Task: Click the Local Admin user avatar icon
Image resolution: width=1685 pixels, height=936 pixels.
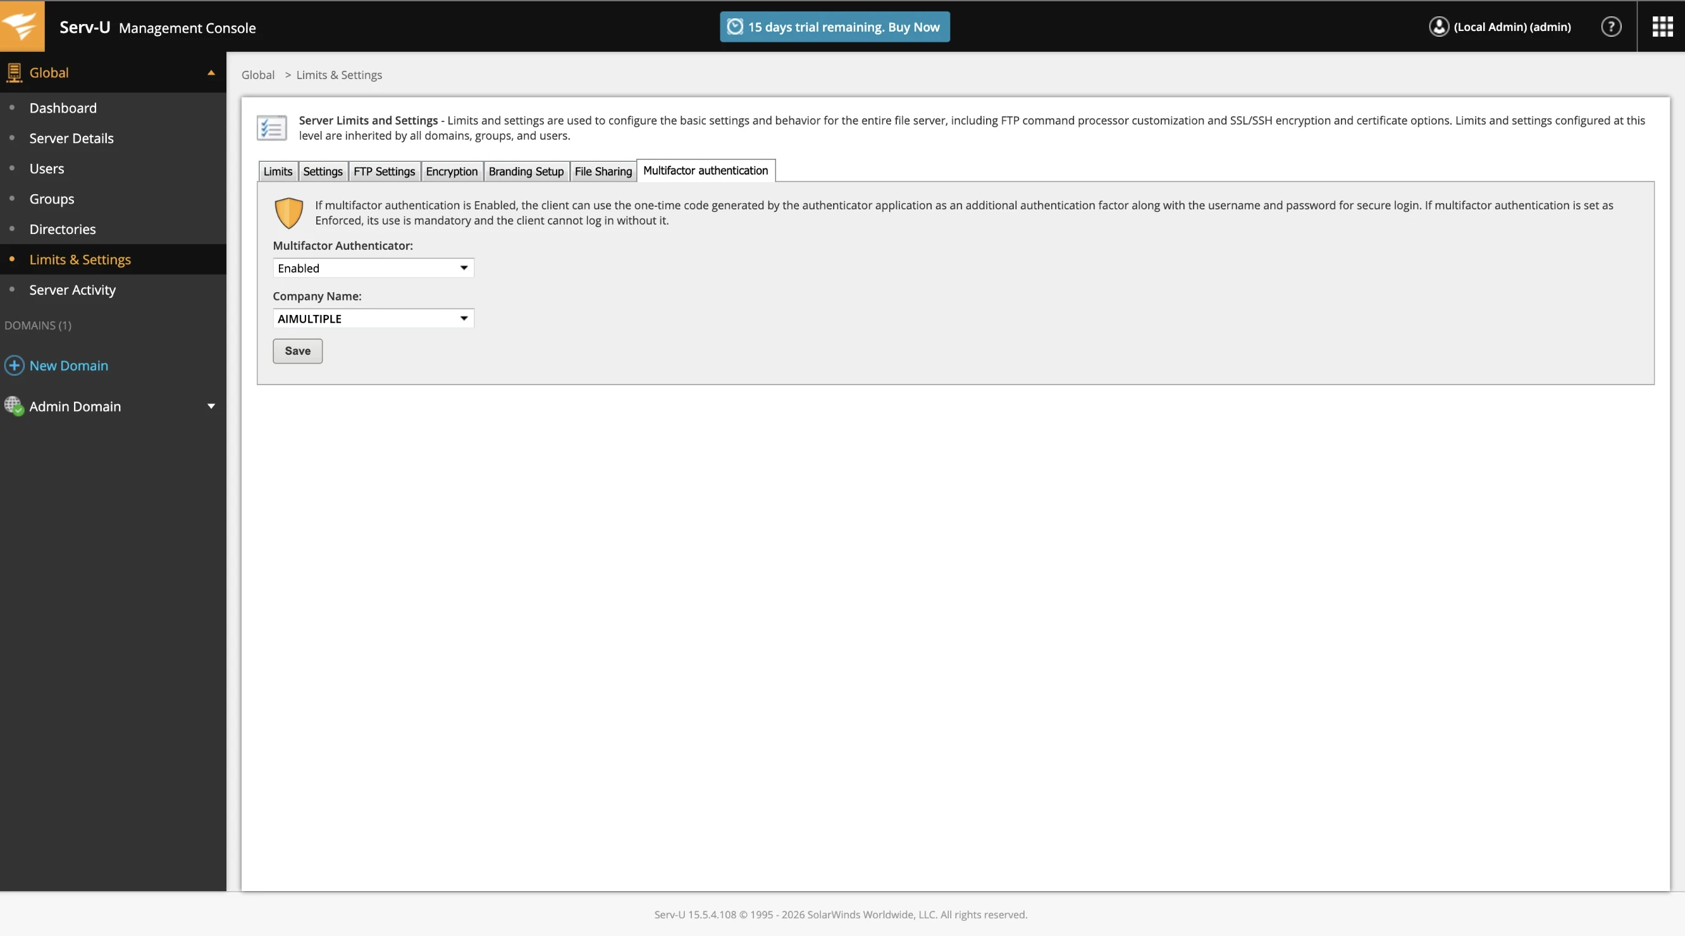Action: (x=1438, y=27)
